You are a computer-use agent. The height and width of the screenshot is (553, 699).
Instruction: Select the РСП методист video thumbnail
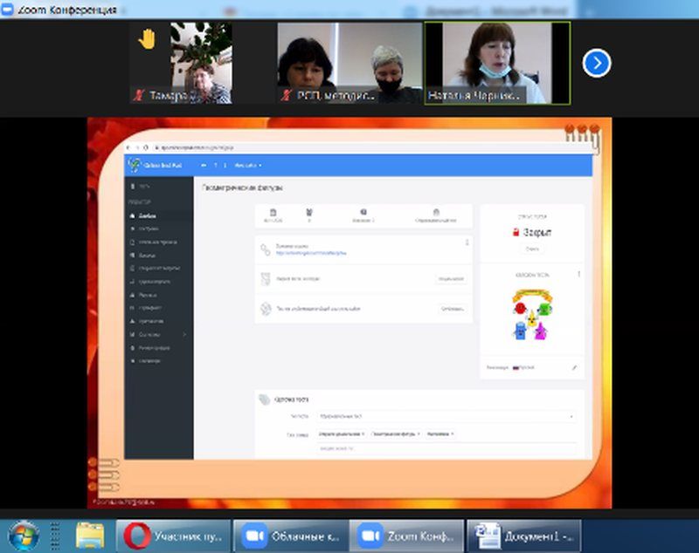point(350,63)
